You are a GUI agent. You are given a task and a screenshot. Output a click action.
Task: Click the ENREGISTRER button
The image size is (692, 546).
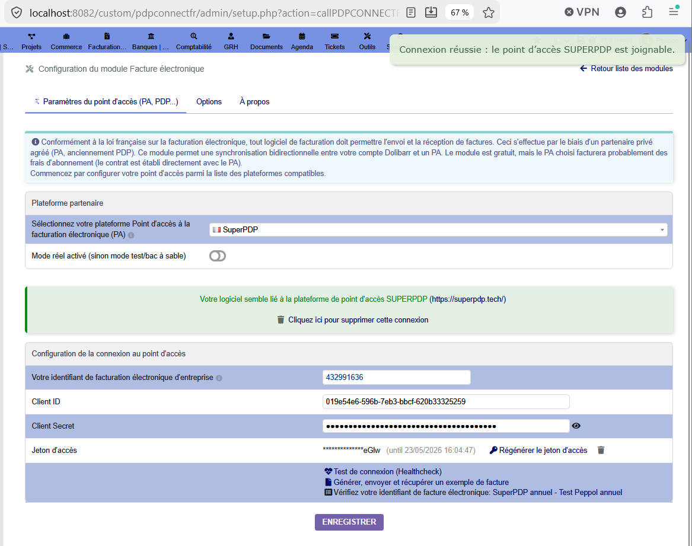coord(349,522)
